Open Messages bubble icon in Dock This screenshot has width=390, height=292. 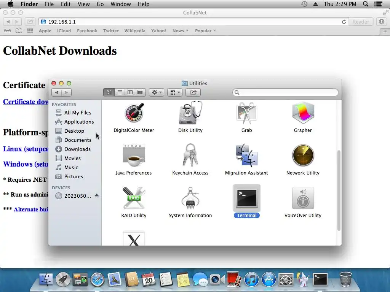tap(200, 279)
